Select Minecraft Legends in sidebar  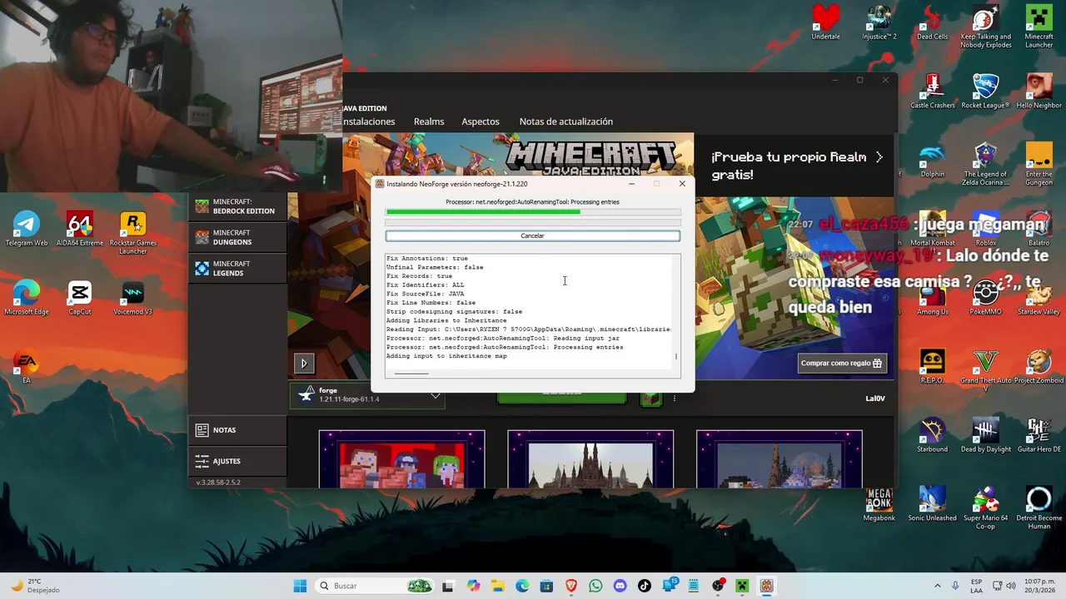[x=237, y=268]
